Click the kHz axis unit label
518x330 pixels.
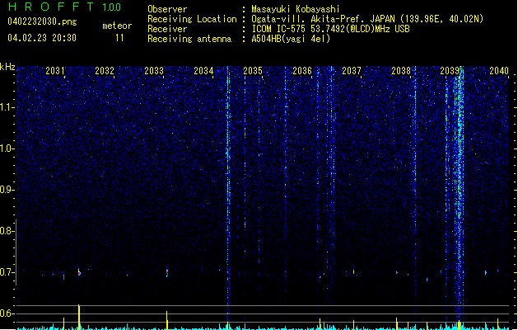click(7, 67)
